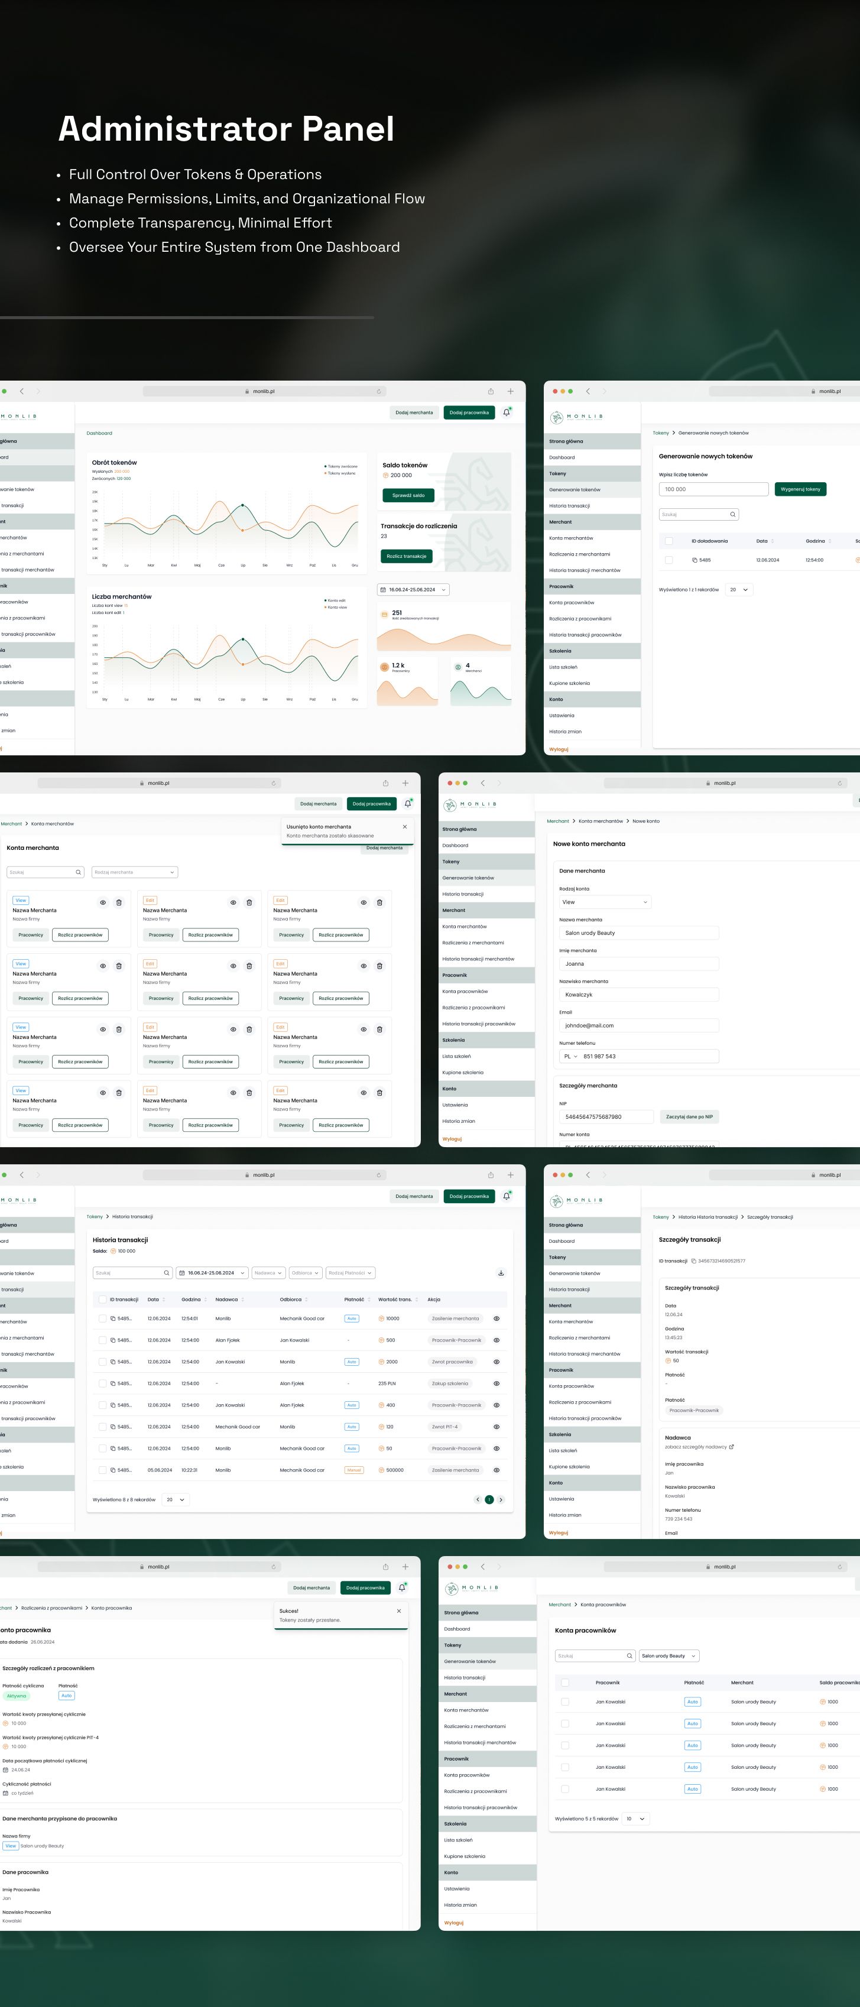Check the 235 PLN row checkbox

102,1384
